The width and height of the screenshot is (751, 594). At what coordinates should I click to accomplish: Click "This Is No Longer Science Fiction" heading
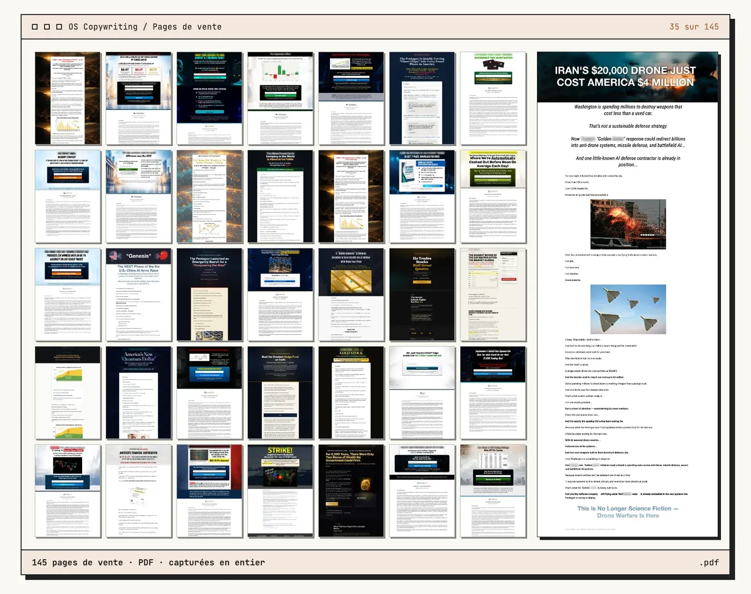(x=628, y=512)
